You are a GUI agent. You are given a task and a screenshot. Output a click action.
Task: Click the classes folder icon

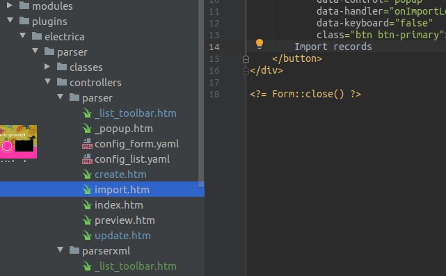tap(62, 67)
